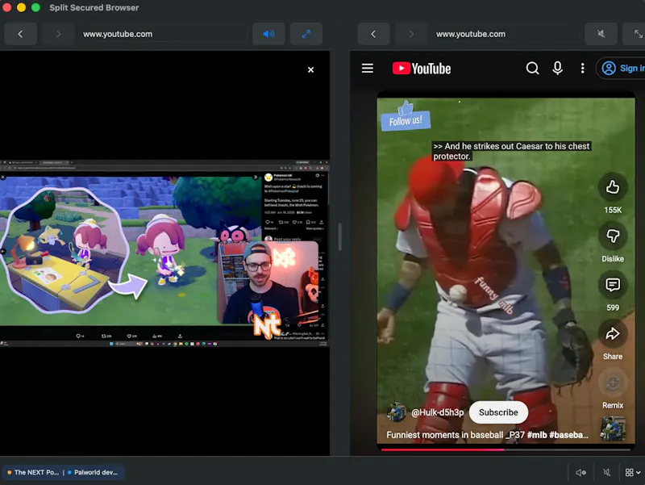The image size is (645, 485).
Task: Open YouTube settings three-dot menu
Action: pyautogui.click(x=582, y=69)
